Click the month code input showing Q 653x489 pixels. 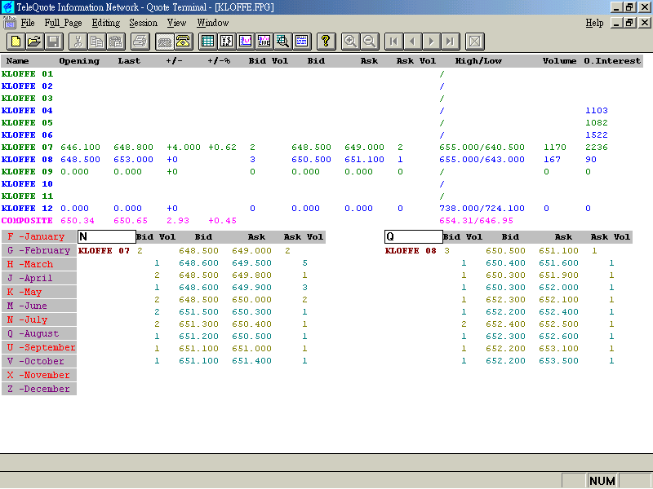(414, 236)
